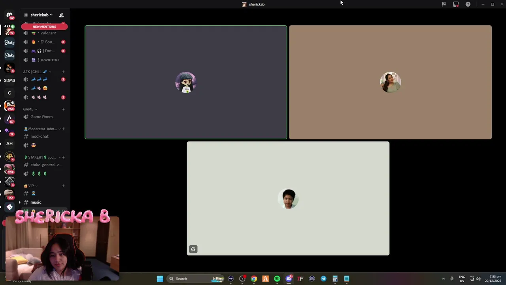The width and height of the screenshot is (506, 285).
Task: Open server icon with 1K+ badge
Action: [x=9, y=194]
